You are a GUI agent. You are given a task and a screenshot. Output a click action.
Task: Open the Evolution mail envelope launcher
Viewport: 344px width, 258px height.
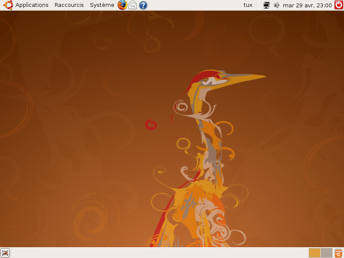[133, 5]
